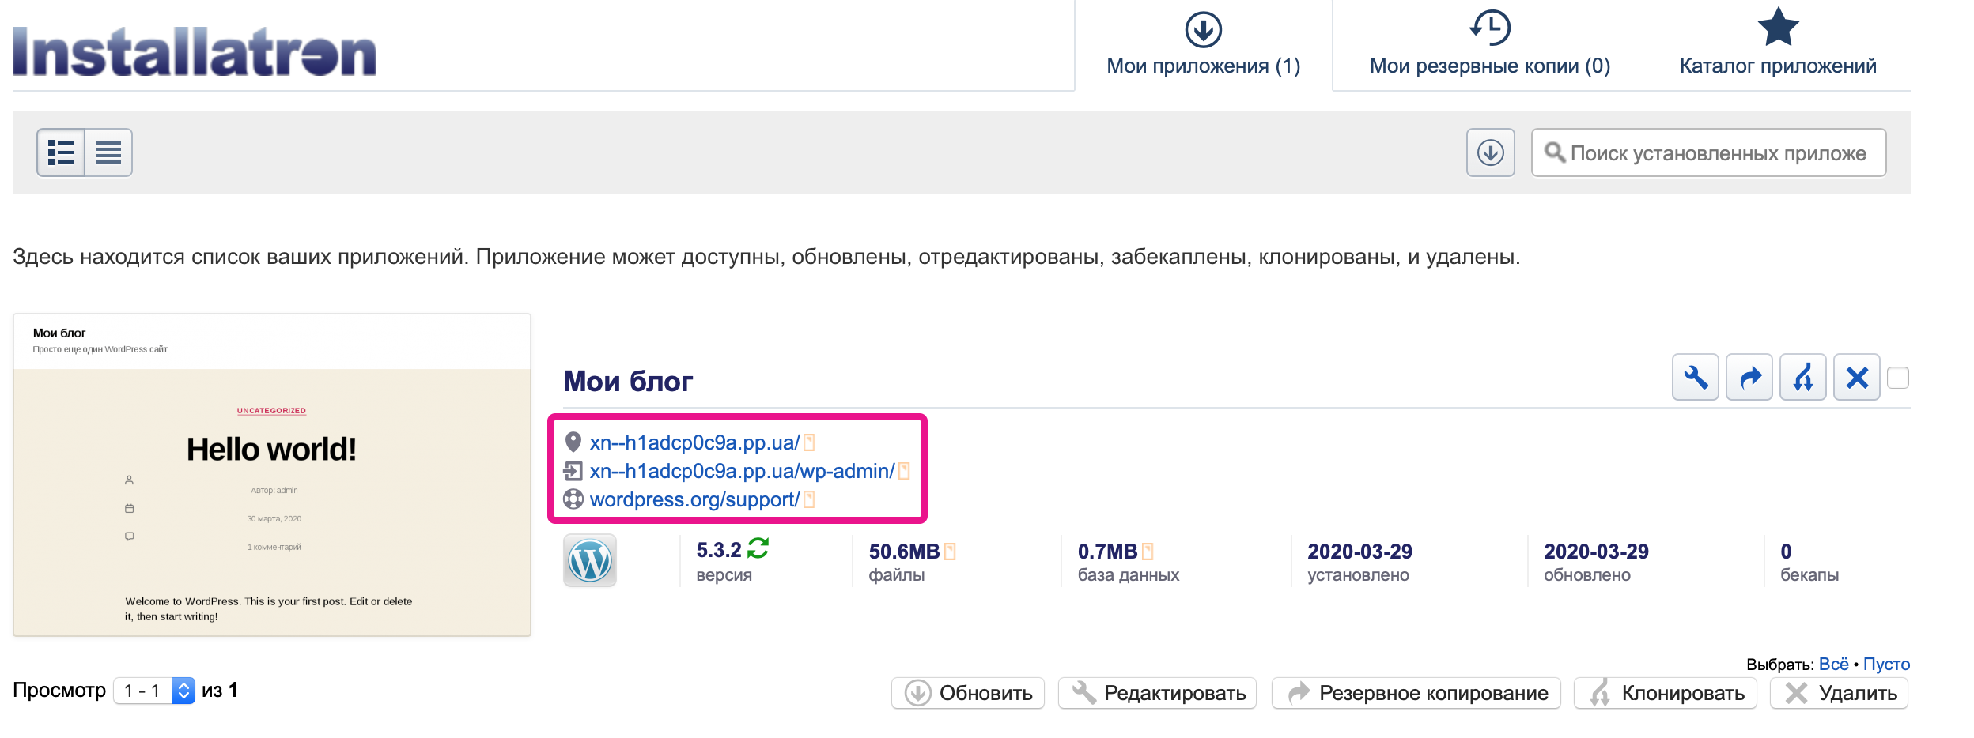
Task: Click the Hello world! site preview thumbnail
Action: click(272, 475)
